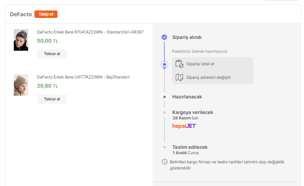
Task: Open the R7041AZ23WN Gri bere product title
Action: [x=90, y=32]
